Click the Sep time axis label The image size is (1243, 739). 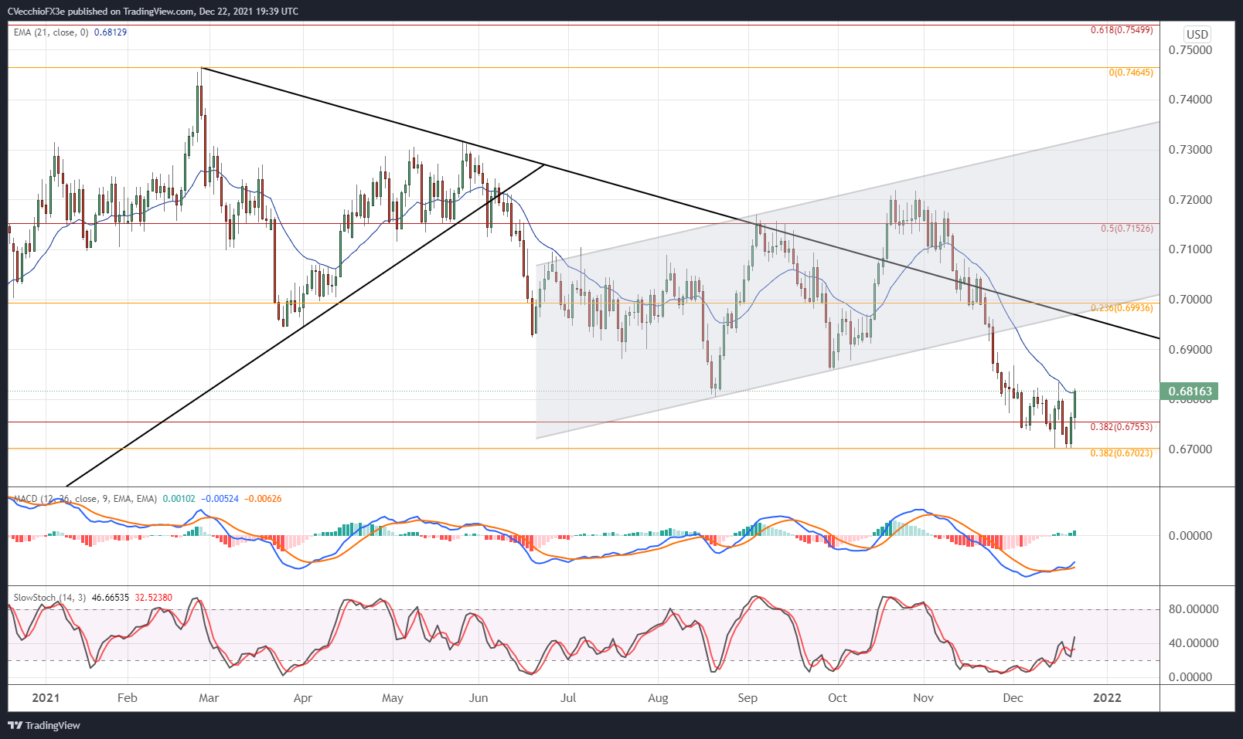(x=748, y=698)
